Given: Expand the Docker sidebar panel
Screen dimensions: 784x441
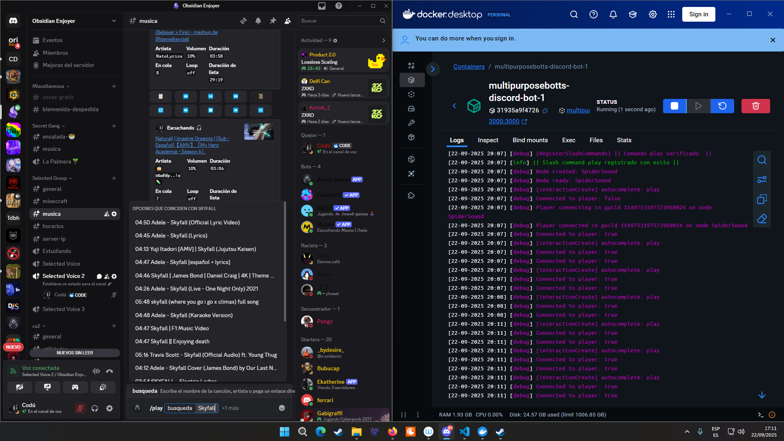Looking at the screenshot, I should coord(433,69).
